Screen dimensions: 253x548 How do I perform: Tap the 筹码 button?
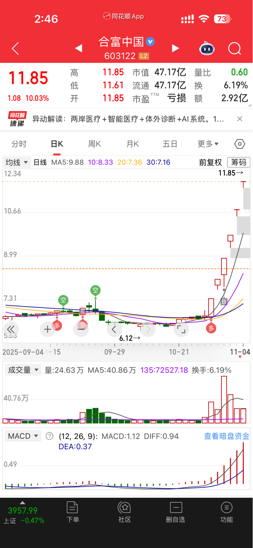tap(239, 162)
